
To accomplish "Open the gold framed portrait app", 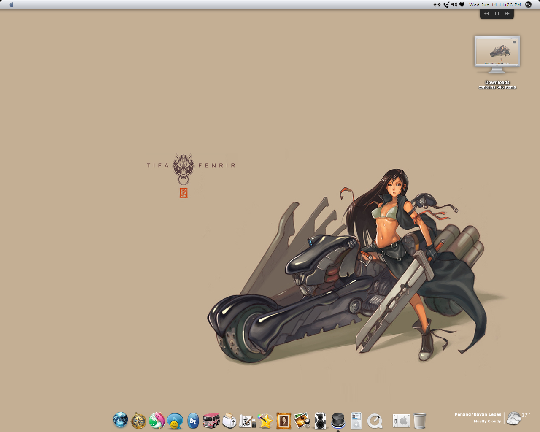I will (283, 421).
